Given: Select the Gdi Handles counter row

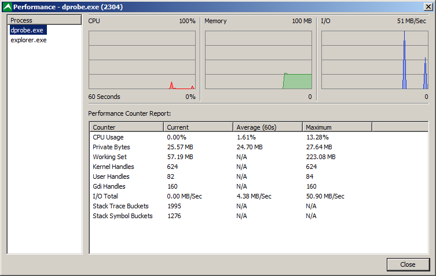Looking at the screenshot, I should click(259, 186).
